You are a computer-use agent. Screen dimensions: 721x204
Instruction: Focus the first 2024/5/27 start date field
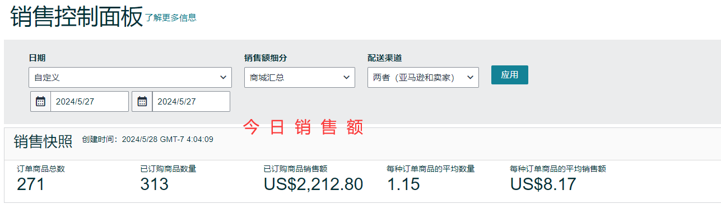coord(90,101)
